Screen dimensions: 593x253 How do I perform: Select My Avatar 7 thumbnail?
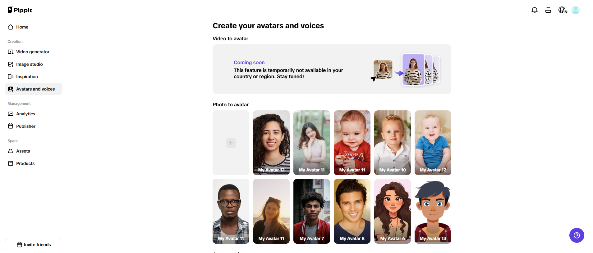tap(311, 211)
